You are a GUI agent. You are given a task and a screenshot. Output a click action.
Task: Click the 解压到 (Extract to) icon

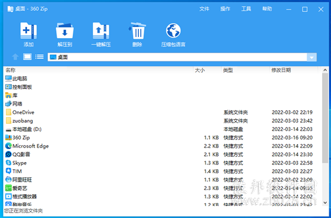[x=64, y=31]
